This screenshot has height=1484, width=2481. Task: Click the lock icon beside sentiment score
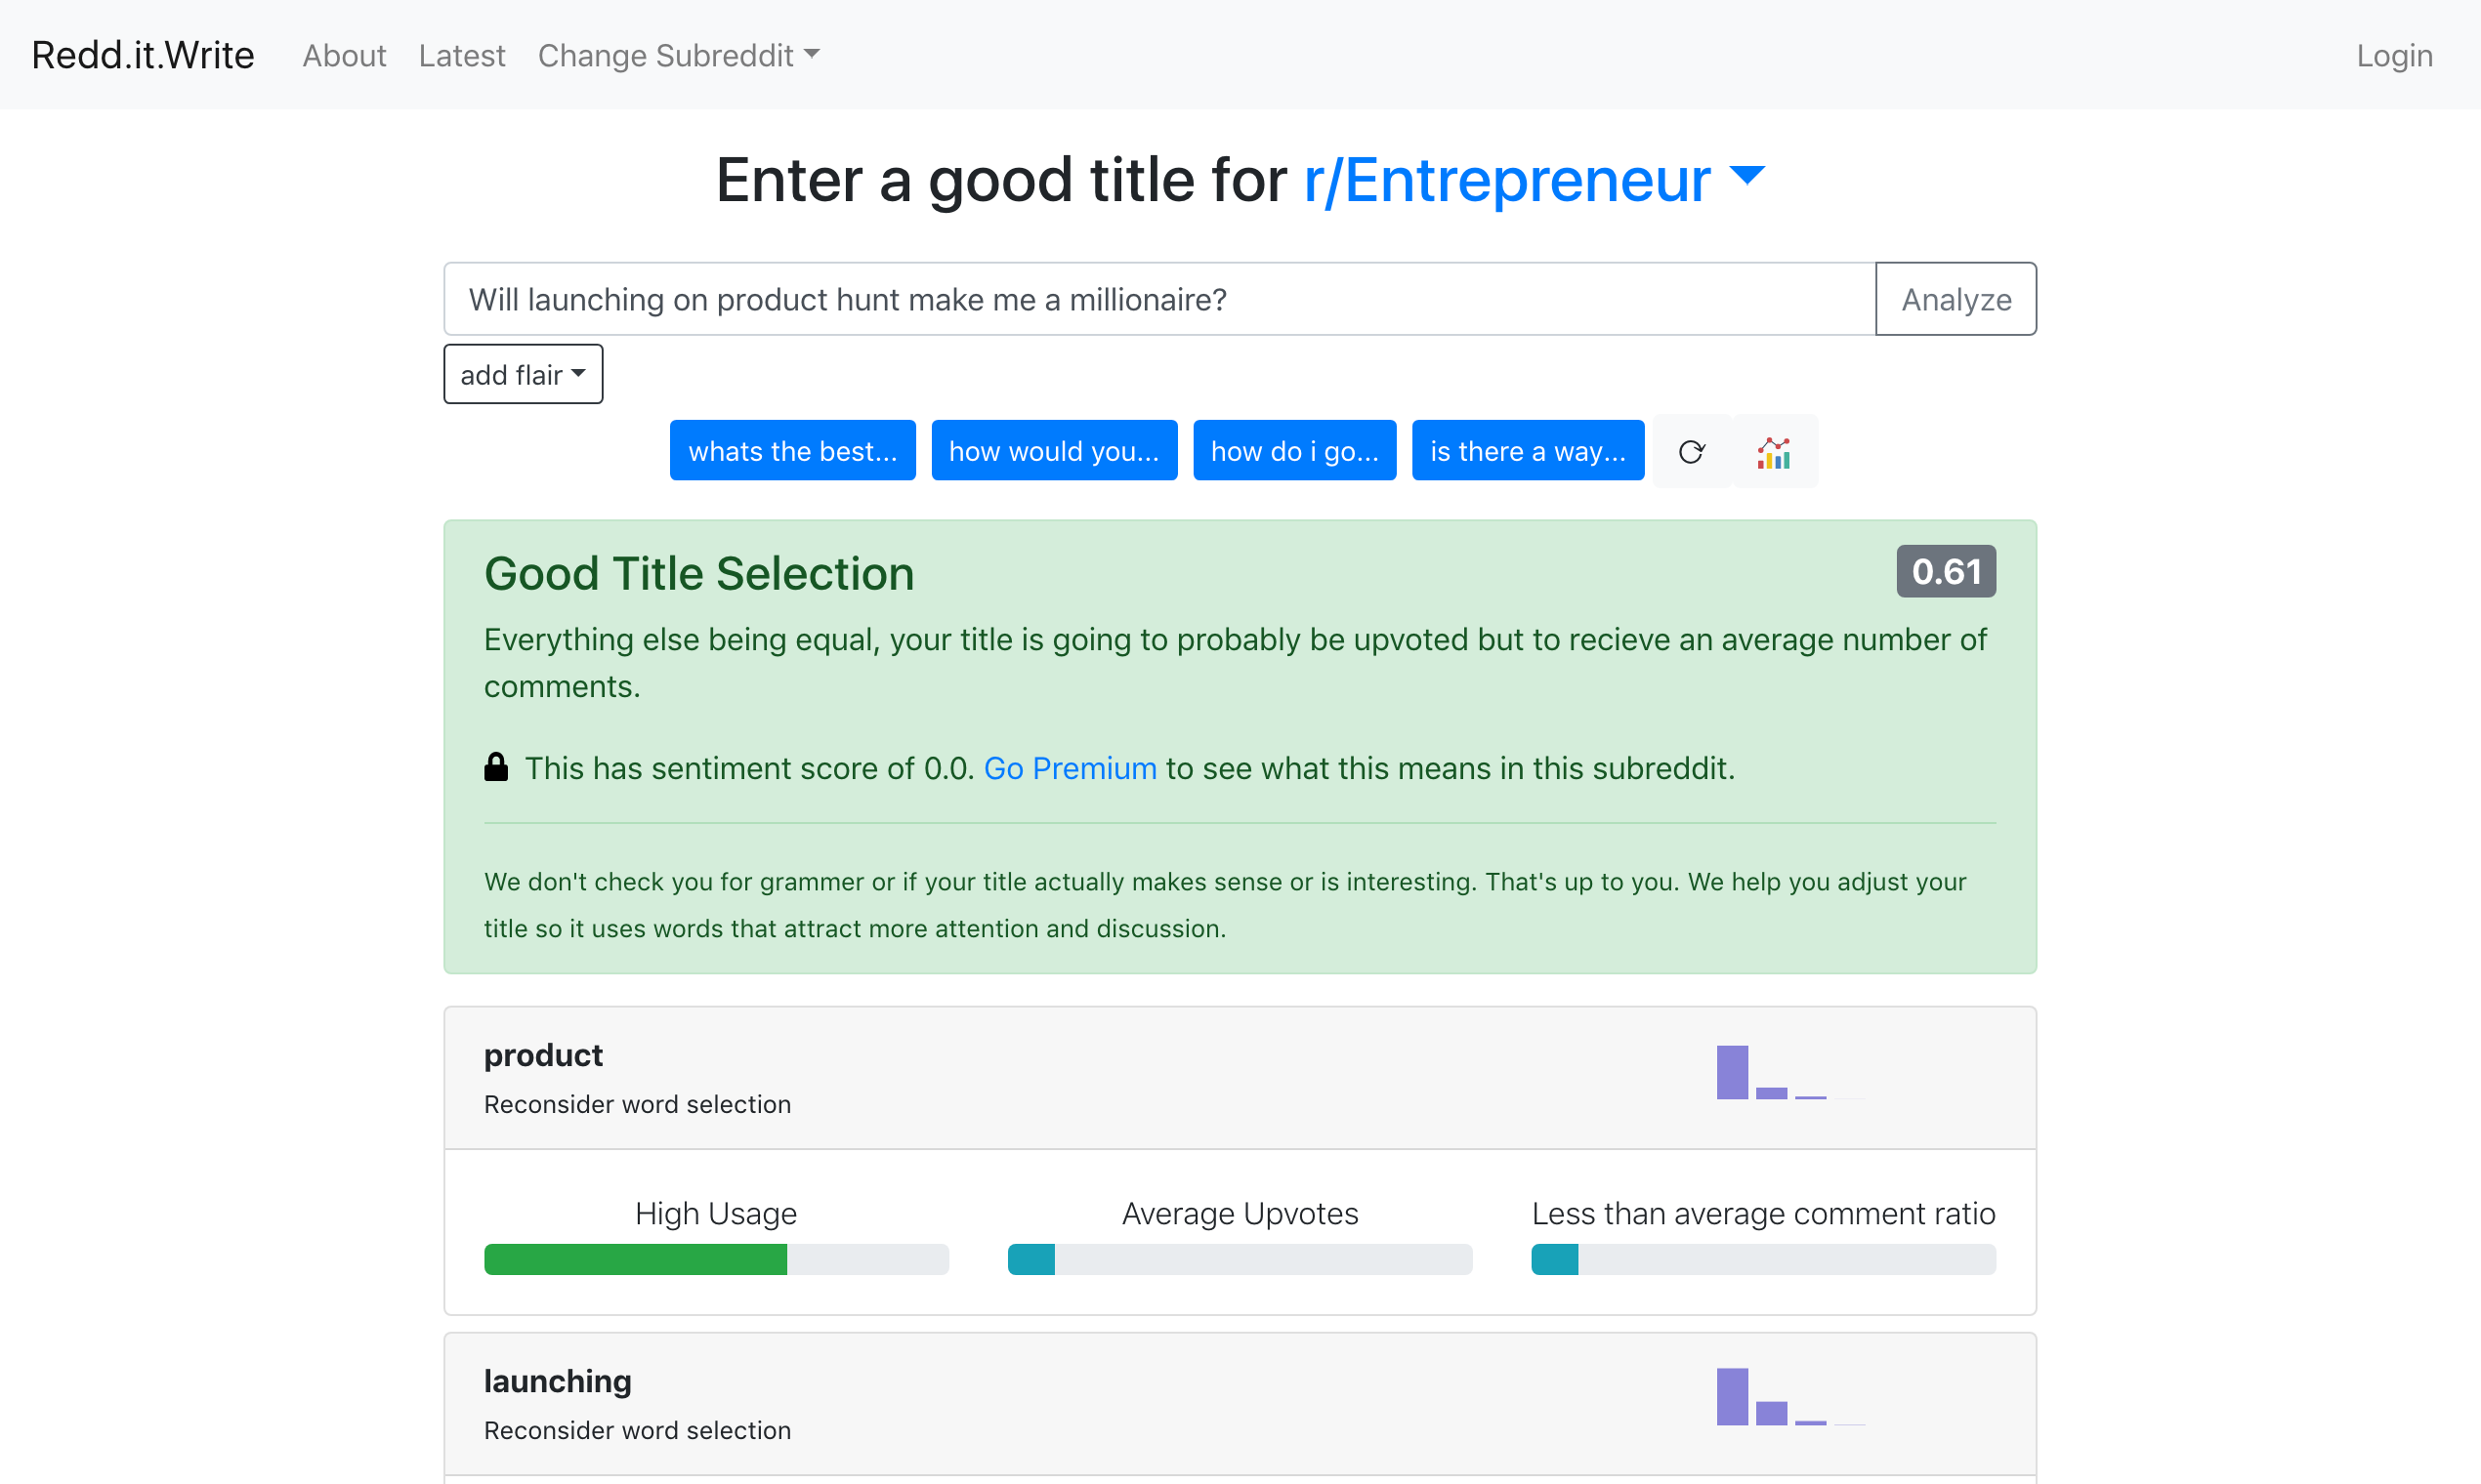point(496,767)
